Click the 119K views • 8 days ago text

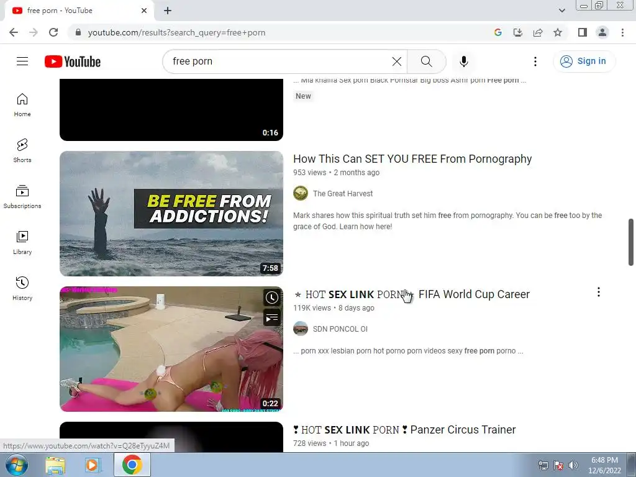coord(334,308)
